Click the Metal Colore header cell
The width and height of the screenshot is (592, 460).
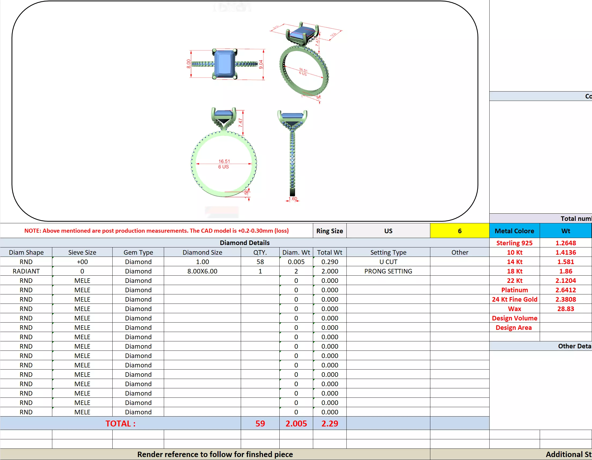[514, 231]
